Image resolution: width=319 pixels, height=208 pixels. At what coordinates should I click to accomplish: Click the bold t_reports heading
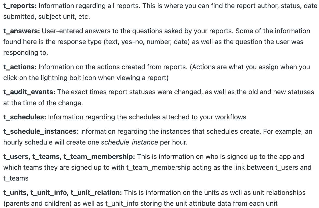[20, 6]
